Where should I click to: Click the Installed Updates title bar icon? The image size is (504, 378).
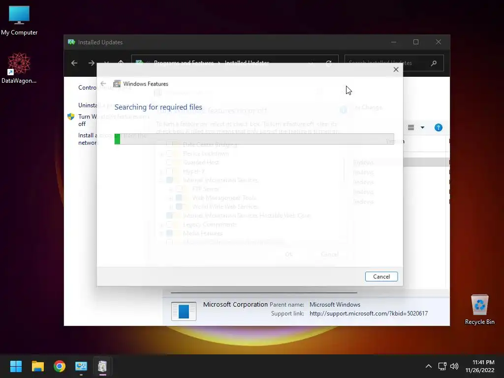[71, 42]
